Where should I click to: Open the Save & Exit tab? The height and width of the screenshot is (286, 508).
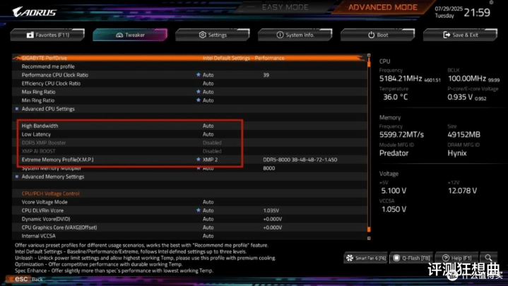coord(460,35)
